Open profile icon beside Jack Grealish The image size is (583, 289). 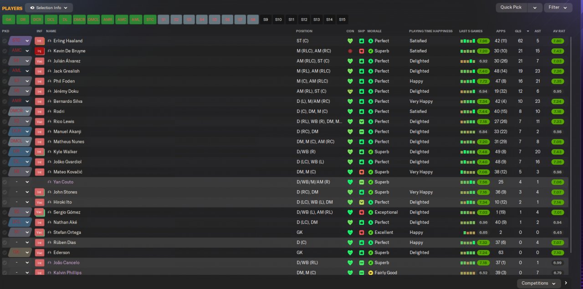(50, 71)
